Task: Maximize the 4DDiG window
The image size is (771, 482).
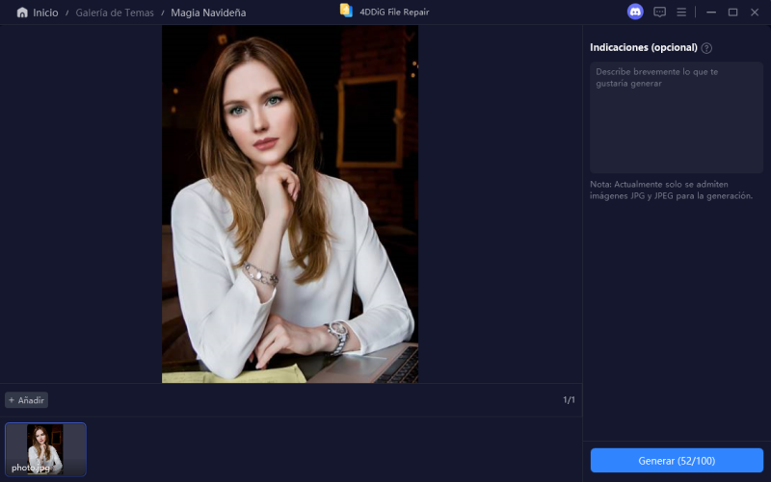Action: [732, 13]
